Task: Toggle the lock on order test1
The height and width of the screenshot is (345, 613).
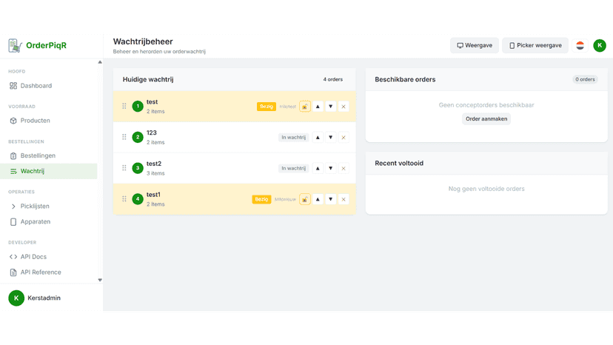Action: coord(305,199)
